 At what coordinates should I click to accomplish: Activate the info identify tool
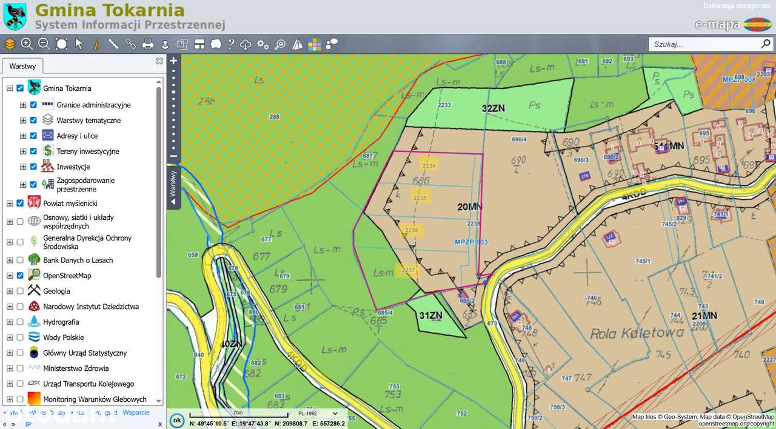96,44
